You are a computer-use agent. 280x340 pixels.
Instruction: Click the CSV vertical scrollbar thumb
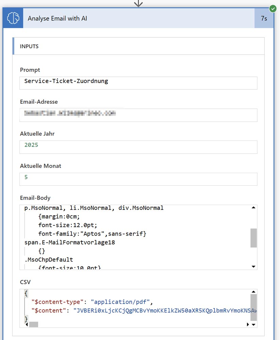[253, 307]
